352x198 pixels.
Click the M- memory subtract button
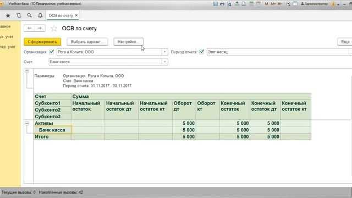[x=280, y=4]
